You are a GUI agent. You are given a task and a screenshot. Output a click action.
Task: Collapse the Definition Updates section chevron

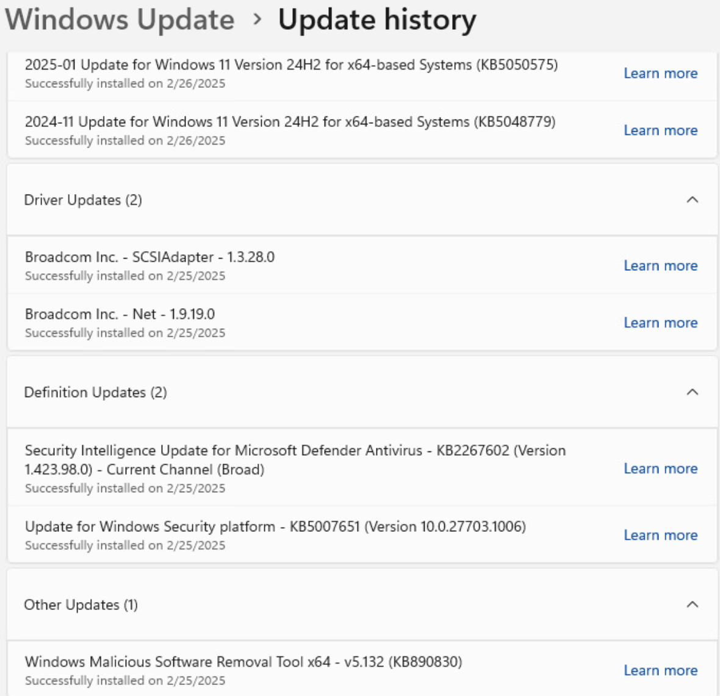pyautogui.click(x=692, y=392)
